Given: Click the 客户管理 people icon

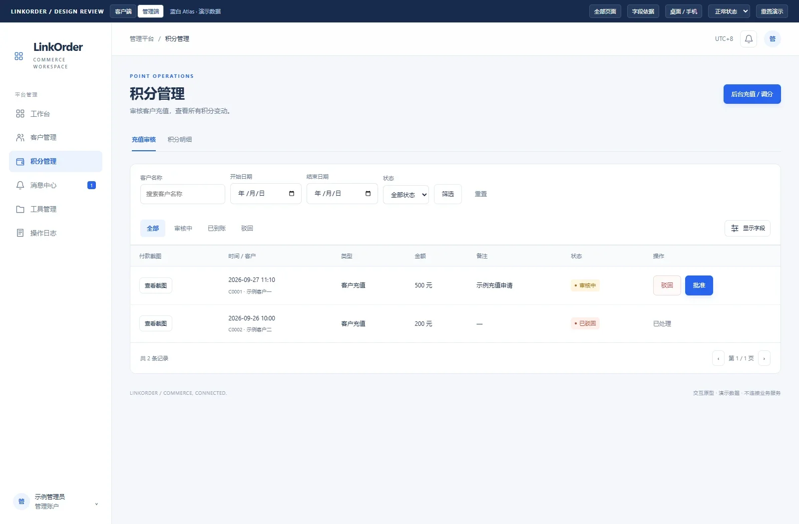Looking at the screenshot, I should (20, 137).
